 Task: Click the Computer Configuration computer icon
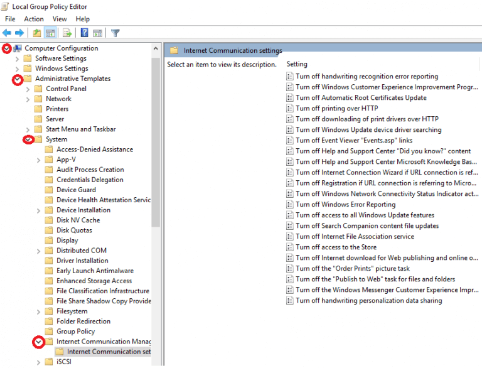click(17, 48)
